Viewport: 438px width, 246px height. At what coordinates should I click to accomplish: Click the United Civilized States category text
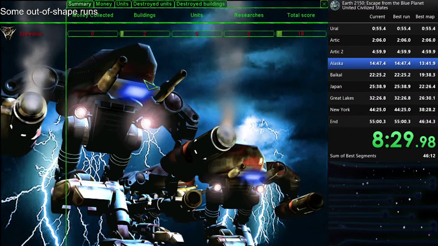[x=365, y=8]
